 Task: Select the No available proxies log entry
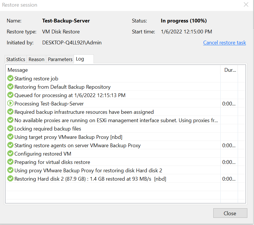click(x=116, y=120)
